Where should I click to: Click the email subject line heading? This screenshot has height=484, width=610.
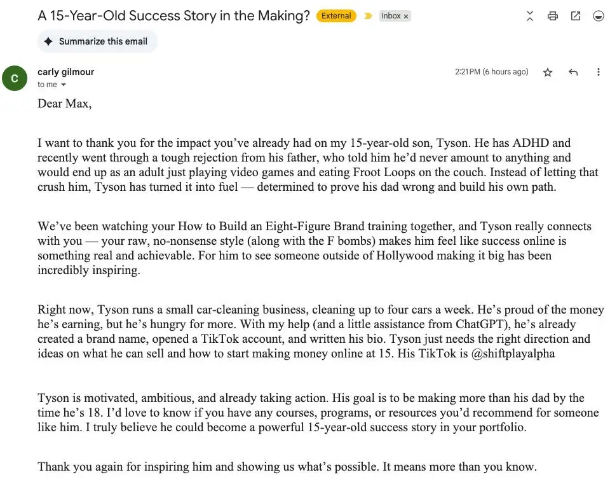[x=173, y=16]
